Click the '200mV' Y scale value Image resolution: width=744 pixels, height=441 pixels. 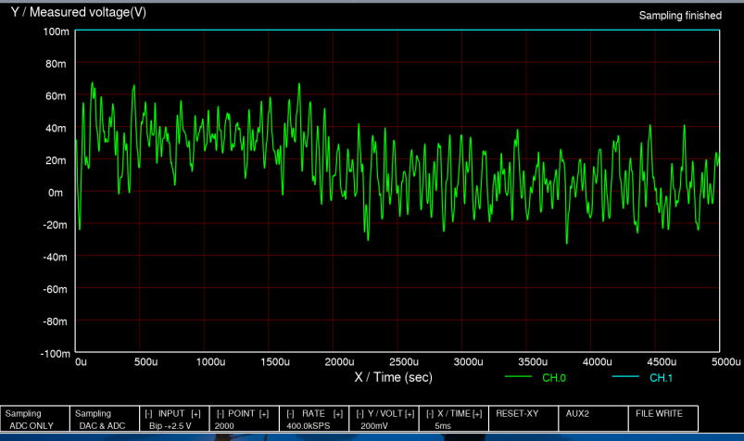click(x=374, y=426)
